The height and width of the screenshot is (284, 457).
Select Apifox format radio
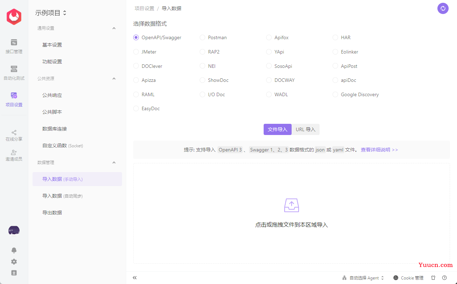[x=269, y=37]
